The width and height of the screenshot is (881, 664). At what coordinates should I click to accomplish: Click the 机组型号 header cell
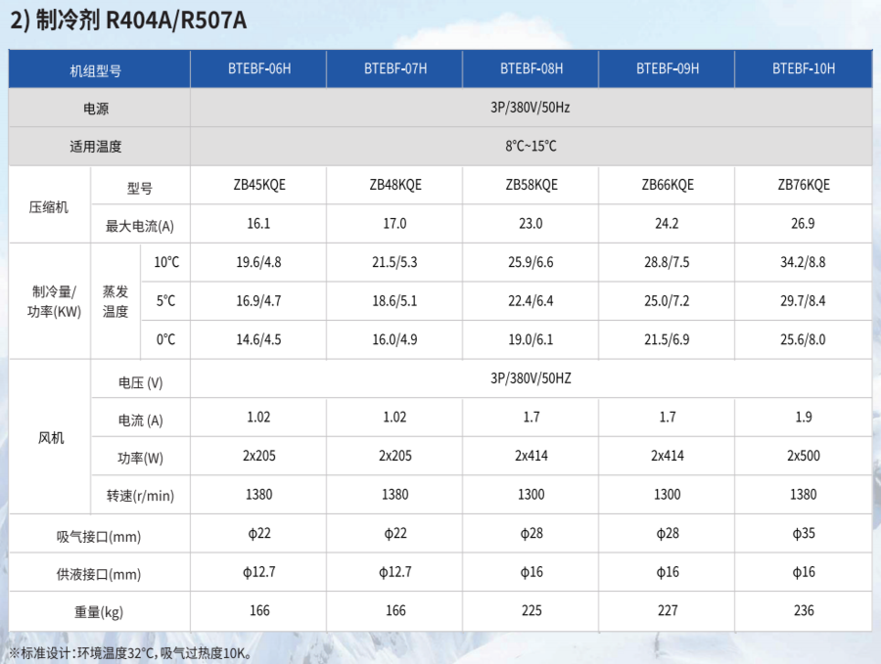tap(96, 70)
